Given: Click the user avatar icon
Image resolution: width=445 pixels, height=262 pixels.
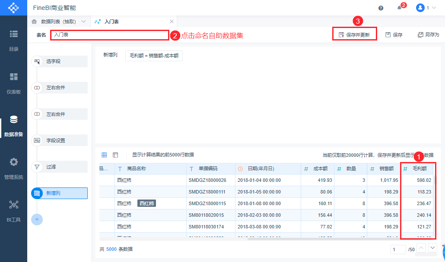Looking at the screenshot, I should [x=420, y=8].
